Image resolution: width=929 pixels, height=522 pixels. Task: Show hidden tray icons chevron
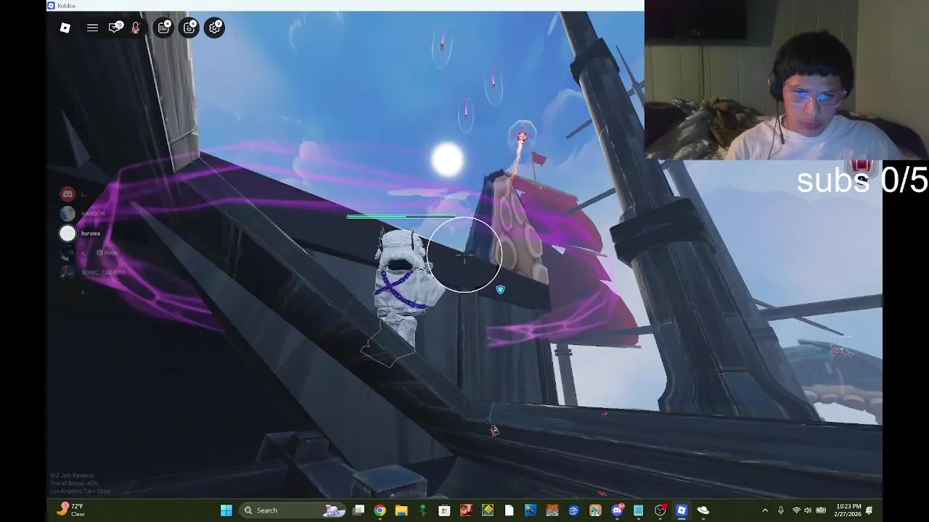pos(765,510)
